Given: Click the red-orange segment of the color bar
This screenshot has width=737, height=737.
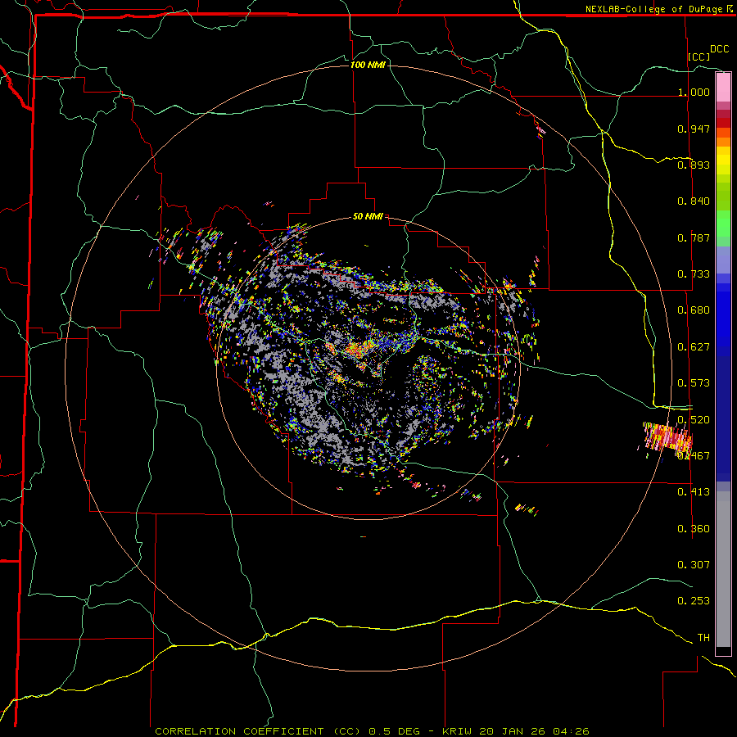Looking at the screenshot, I should 723,132.
